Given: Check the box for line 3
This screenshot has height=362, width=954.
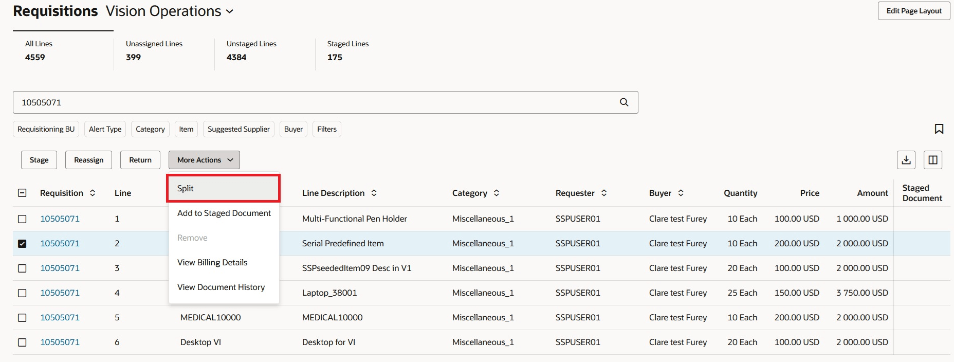Looking at the screenshot, I should click(x=22, y=268).
